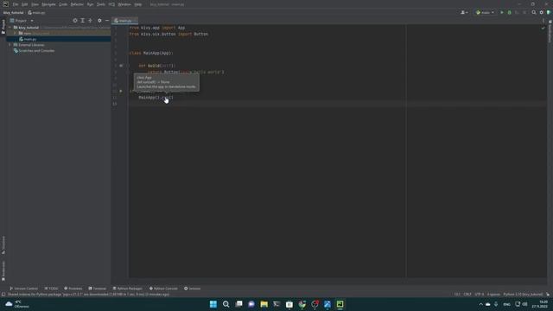Image resolution: width=553 pixels, height=311 pixels.
Task: Open the Navigate menu
Action: click(48, 4)
